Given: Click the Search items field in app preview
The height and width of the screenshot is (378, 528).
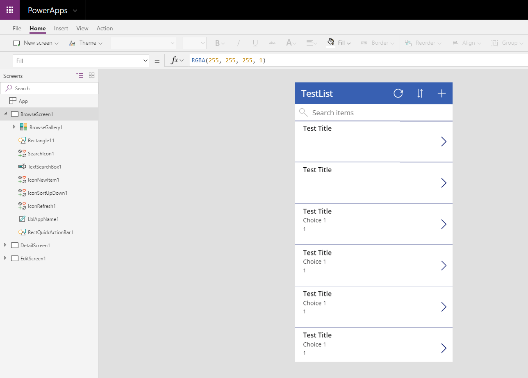Looking at the screenshot, I should point(374,113).
